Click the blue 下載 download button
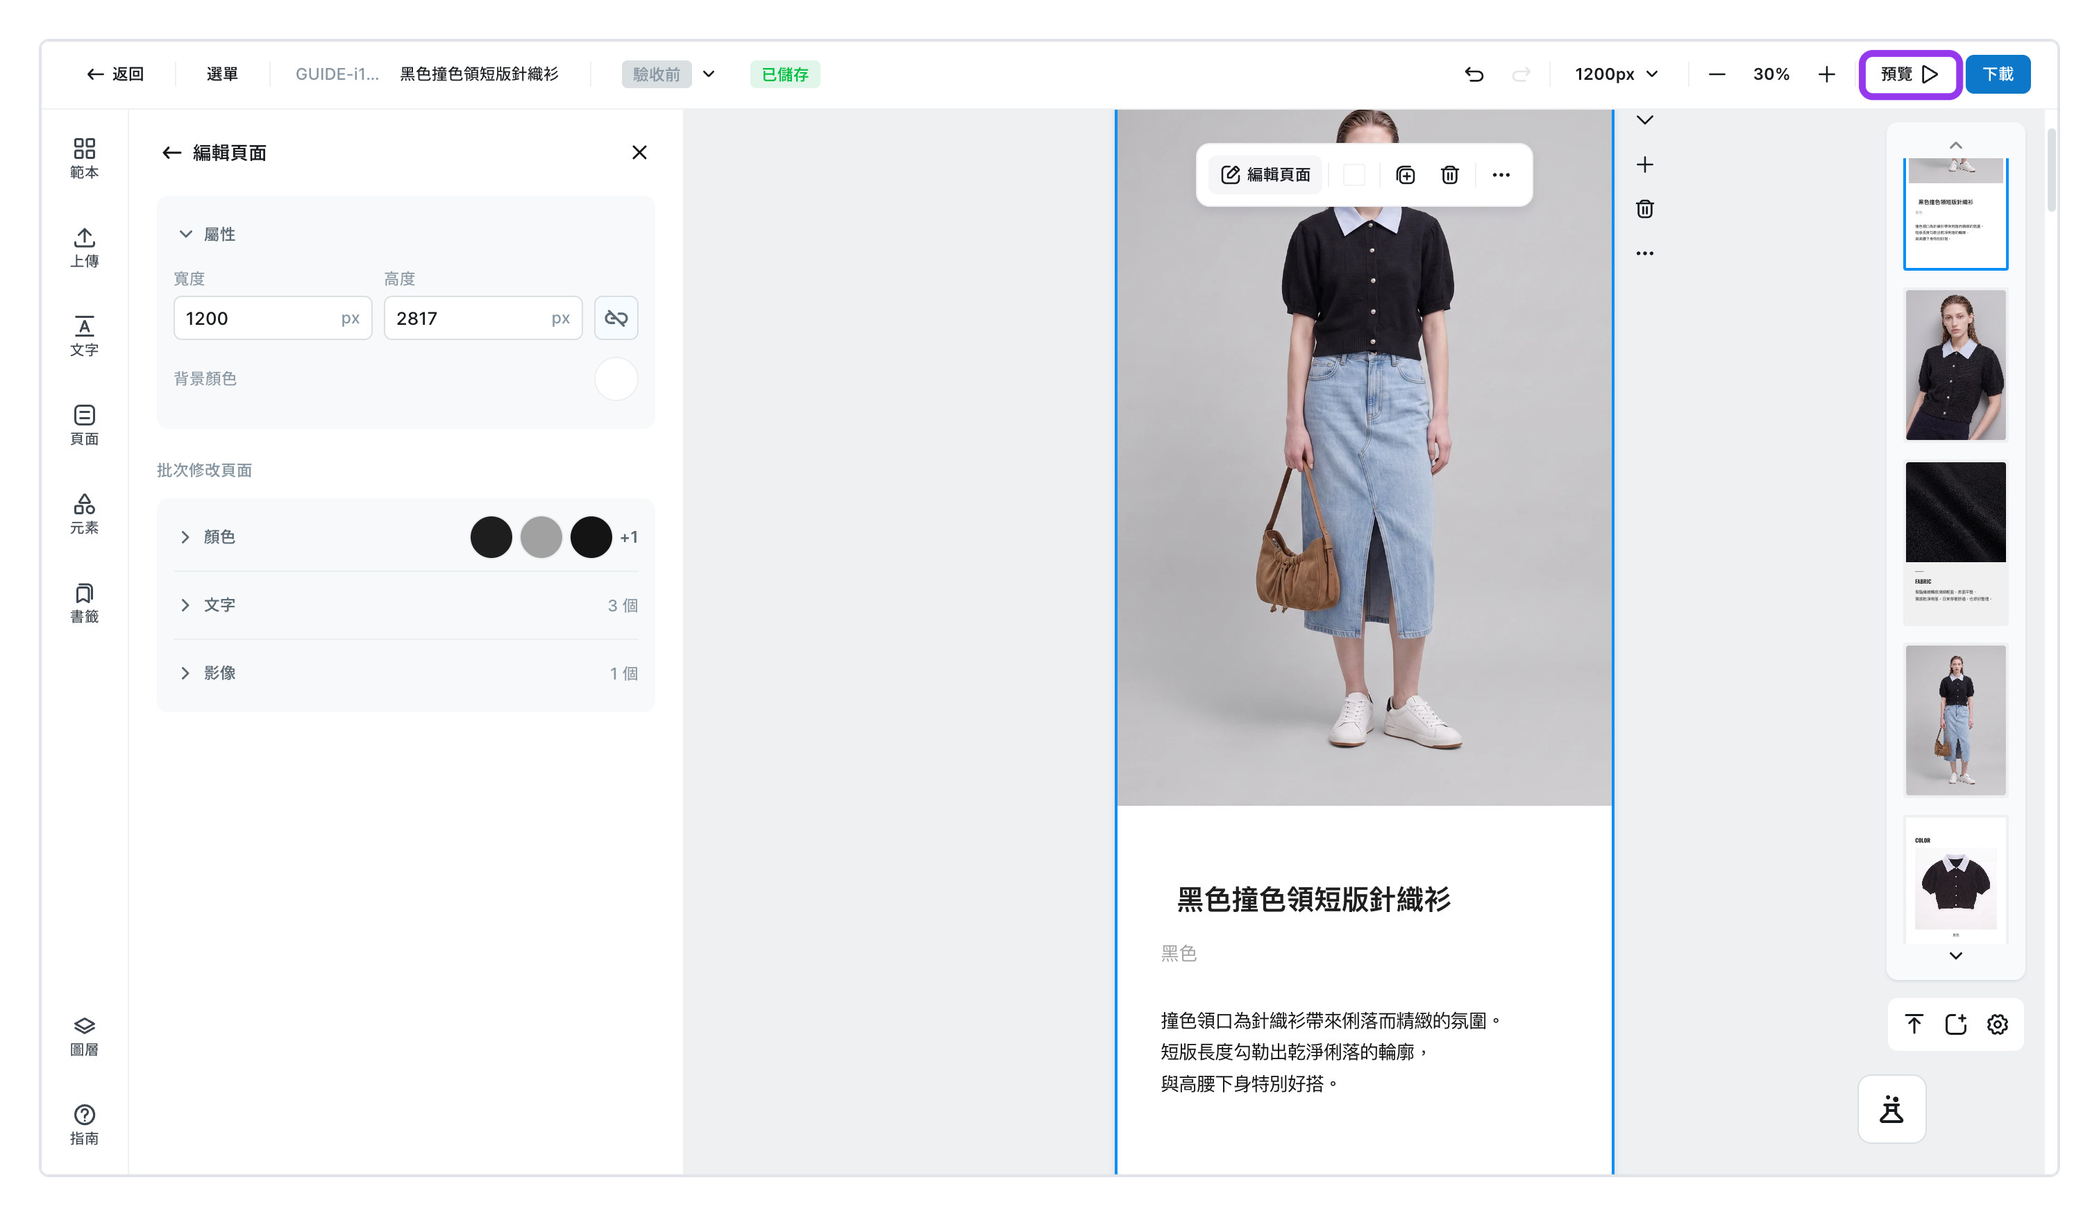This screenshot has height=1216, width=2099. coord(1998,74)
